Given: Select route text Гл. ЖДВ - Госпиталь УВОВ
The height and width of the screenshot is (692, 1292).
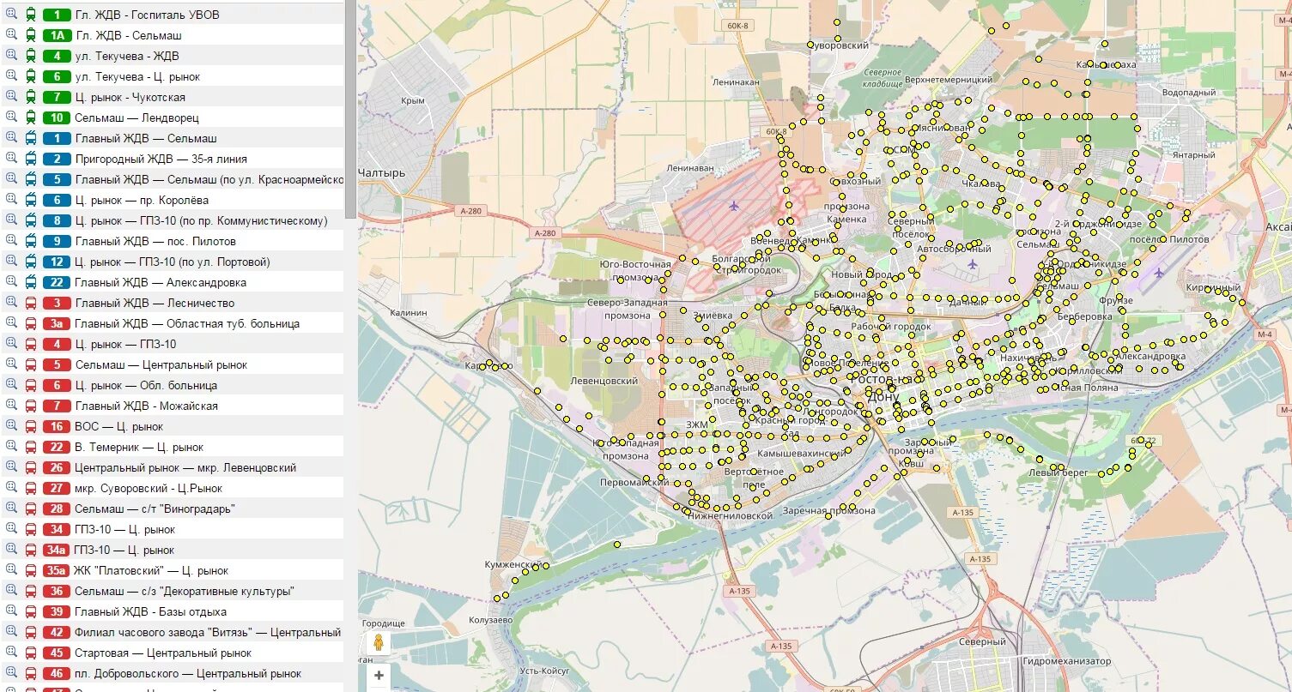Looking at the screenshot, I should [148, 15].
